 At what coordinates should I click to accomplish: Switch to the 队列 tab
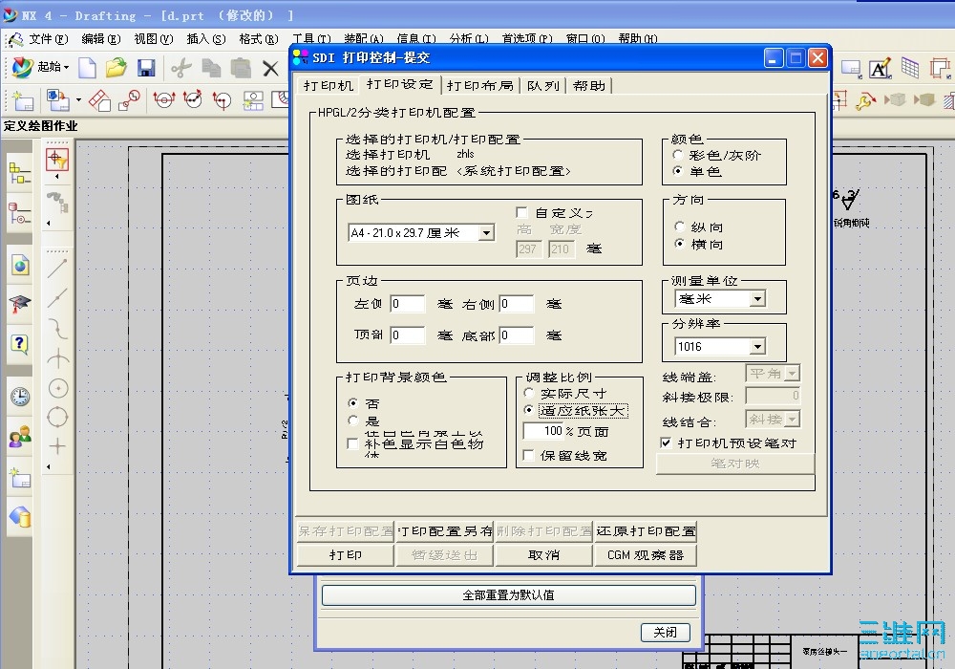click(x=542, y=85)
